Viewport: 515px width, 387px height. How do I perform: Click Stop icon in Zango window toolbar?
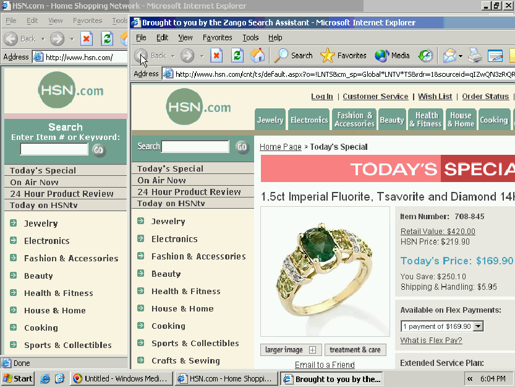click(x=216, y=55)
